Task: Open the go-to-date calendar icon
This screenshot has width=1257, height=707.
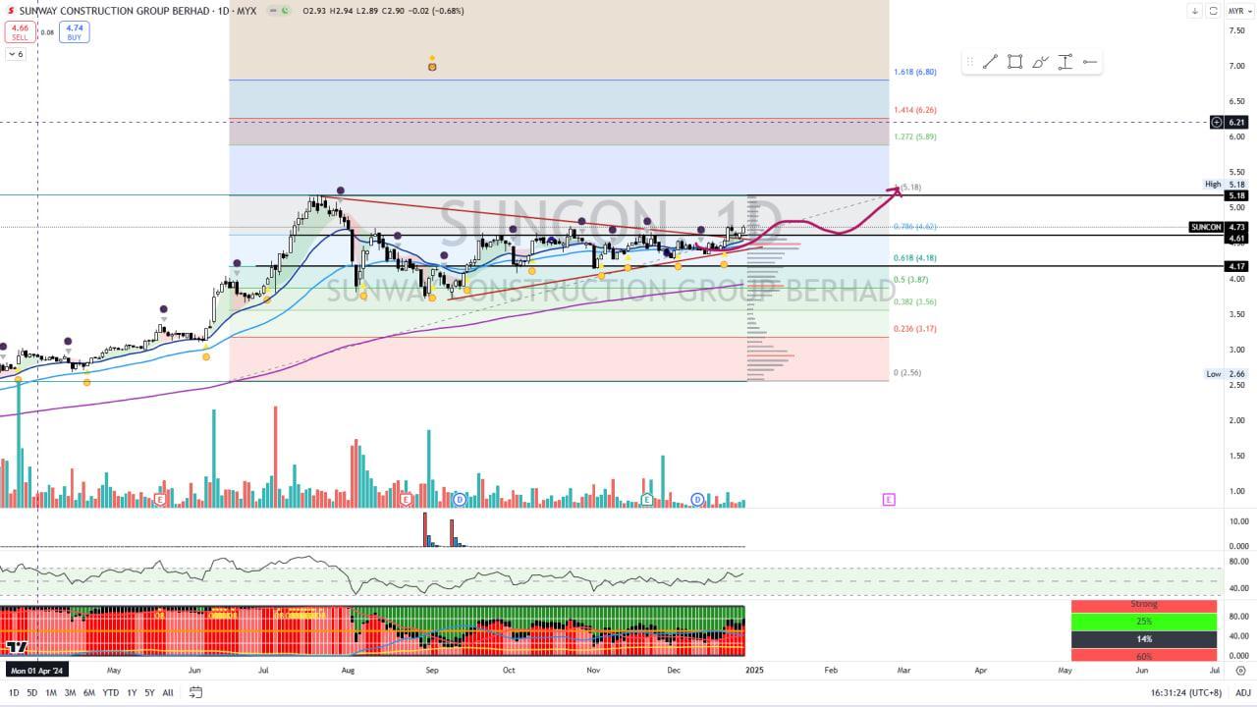Action: point(195,692)
